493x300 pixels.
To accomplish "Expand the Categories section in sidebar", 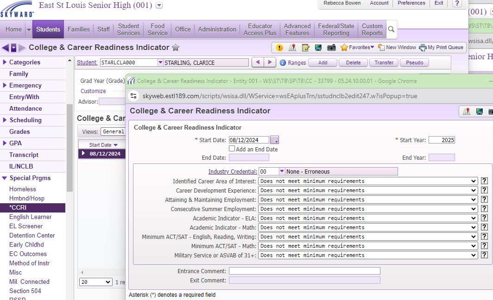I will click(5, 62).
